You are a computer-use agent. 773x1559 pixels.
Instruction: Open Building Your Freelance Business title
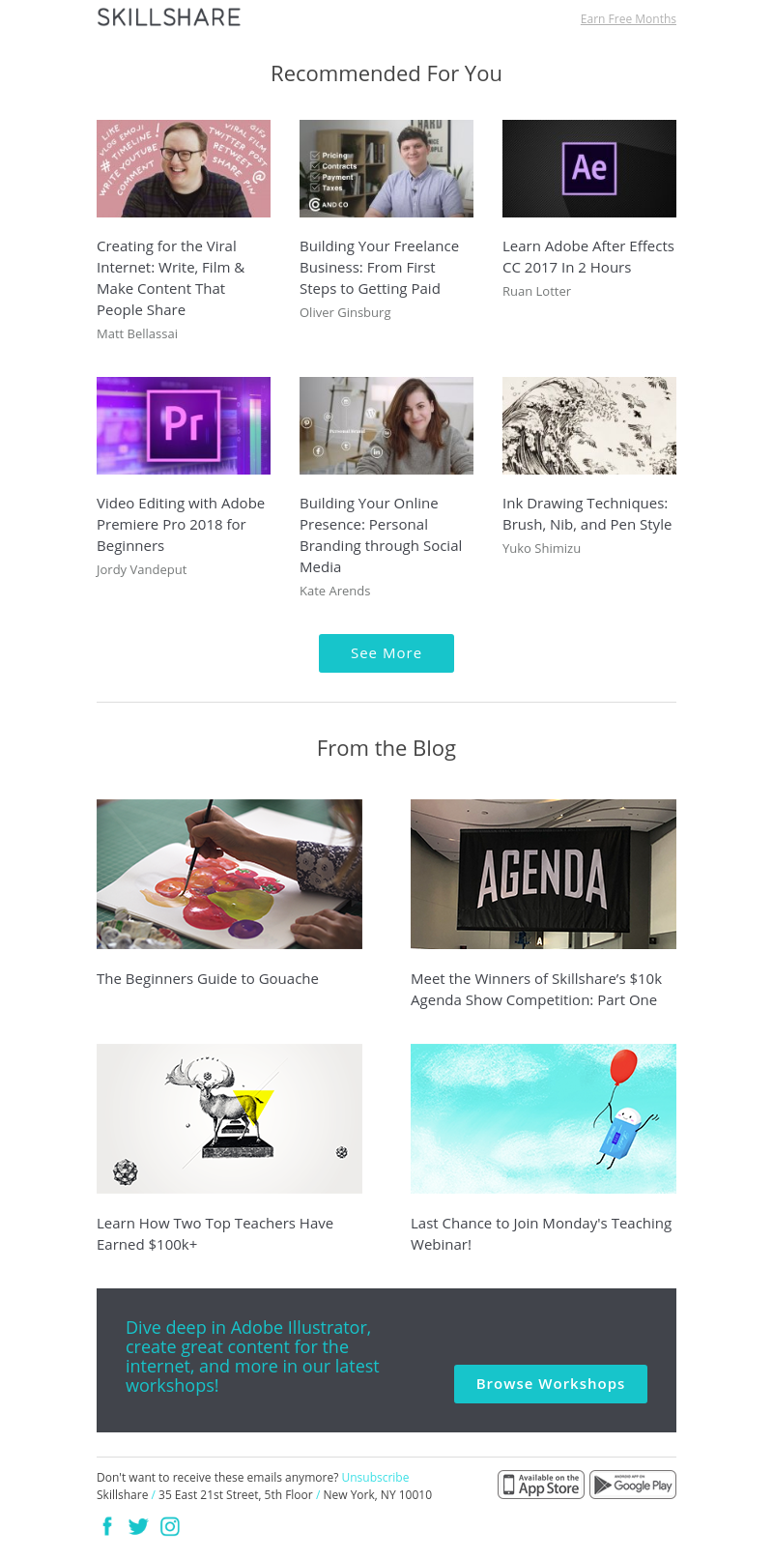point(379,268)
